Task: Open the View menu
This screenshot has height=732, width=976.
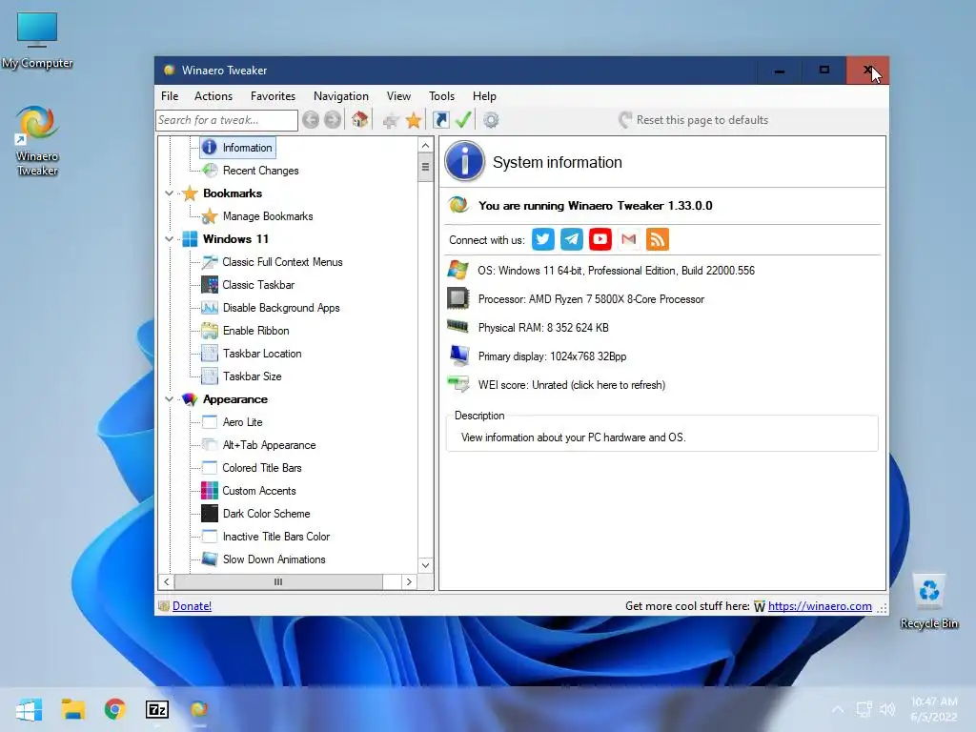Action: (x=398, y=96)
